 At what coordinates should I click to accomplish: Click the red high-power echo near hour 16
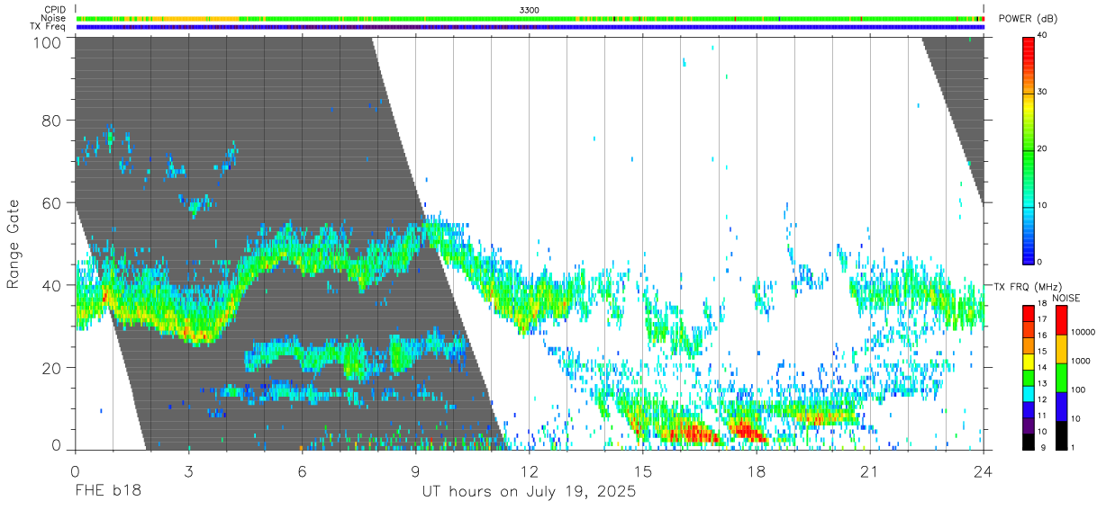[x=694, y=434]
